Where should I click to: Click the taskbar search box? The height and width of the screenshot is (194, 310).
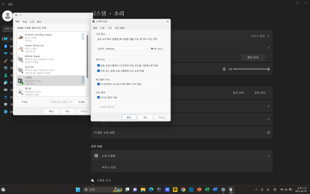102,189
